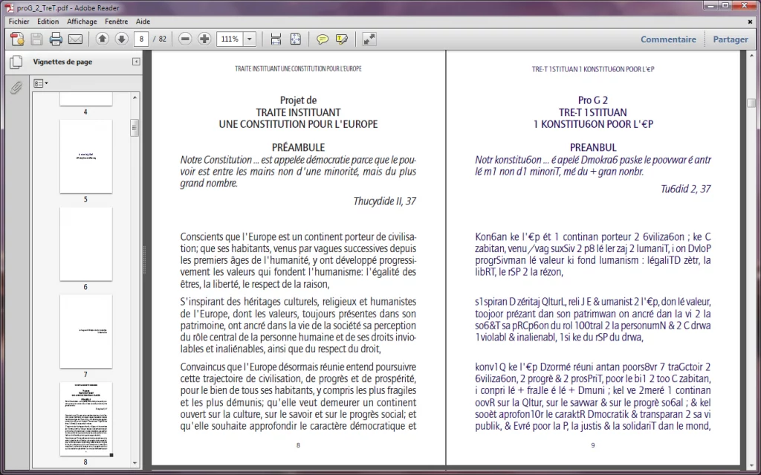Open the thumbnails panel options dropdown
The width and height of the screenshot is (761, 475).
pyautogui.click(x=41, y=83)
